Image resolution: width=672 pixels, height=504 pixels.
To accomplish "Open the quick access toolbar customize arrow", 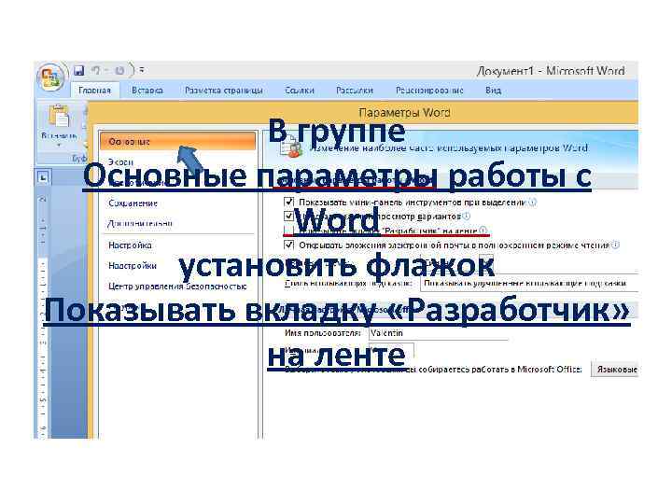I will coord(142,70).
